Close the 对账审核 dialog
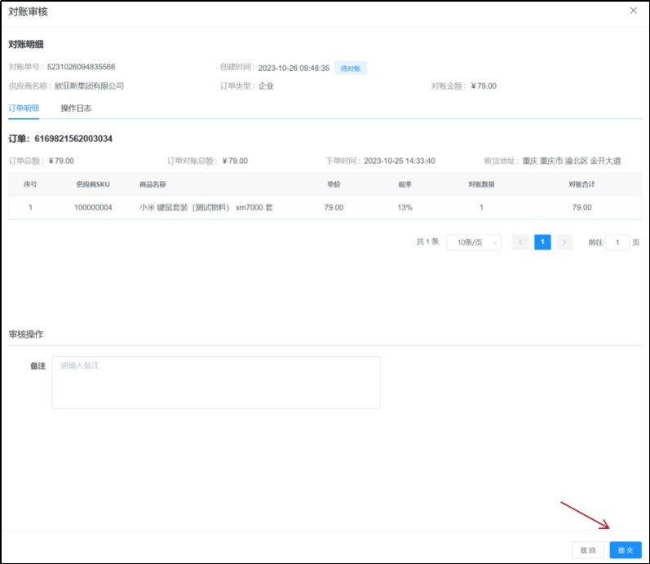650x564 pixels. coord(634,11)
